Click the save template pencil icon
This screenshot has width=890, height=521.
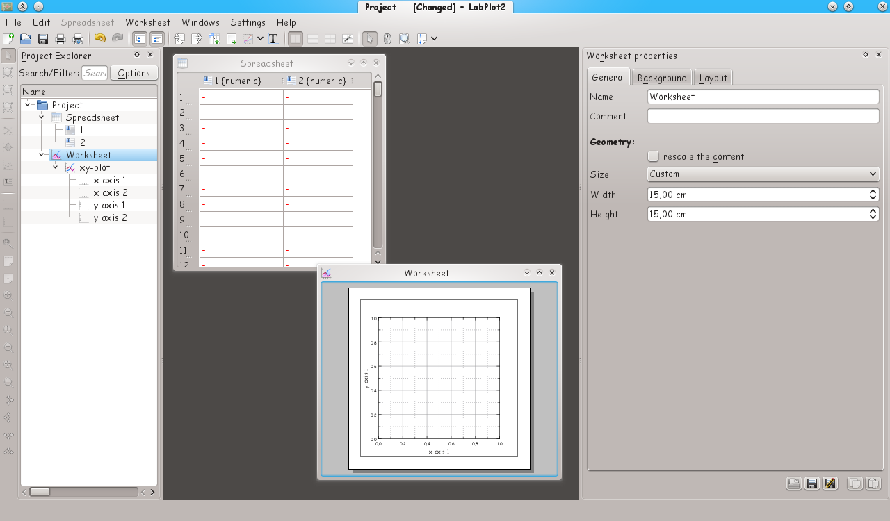(830, 483)
